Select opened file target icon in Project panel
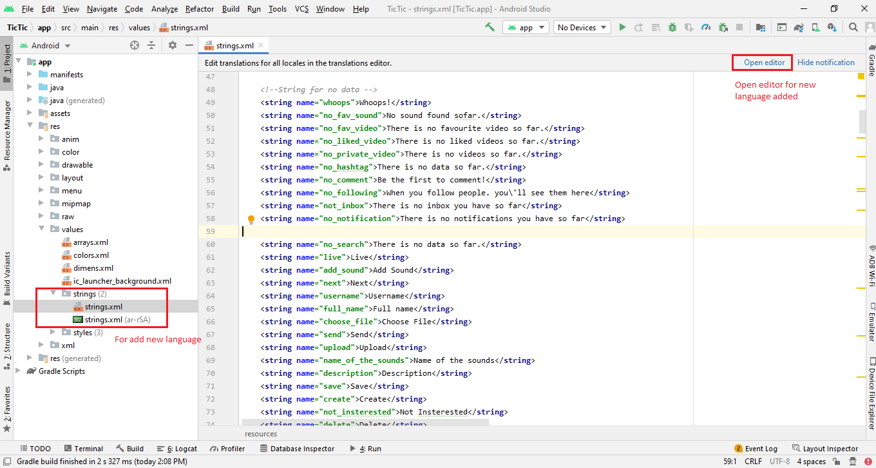The width and height of the screenshot is (876, 468). [x=135, y=45]
